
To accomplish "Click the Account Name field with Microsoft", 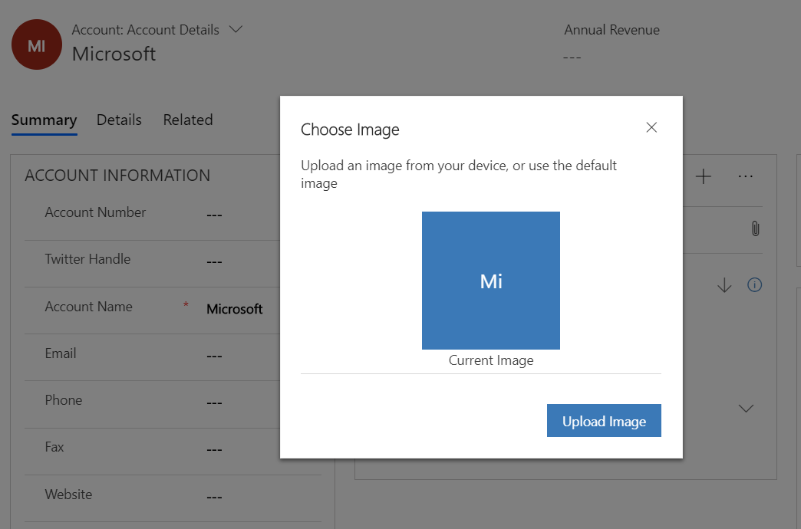I will coord(235,309).
